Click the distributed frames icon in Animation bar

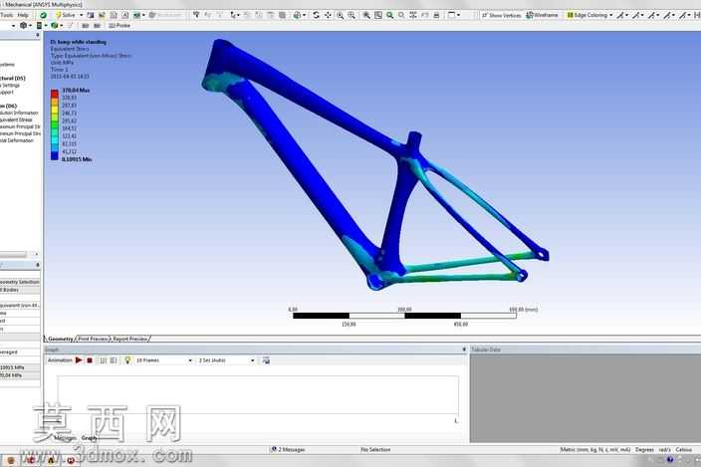pyautogui.click(x=103, y=360)
